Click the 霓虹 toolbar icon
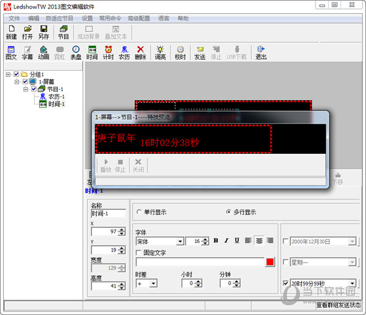This screenshot has height=315, width=366. [60, 53]
